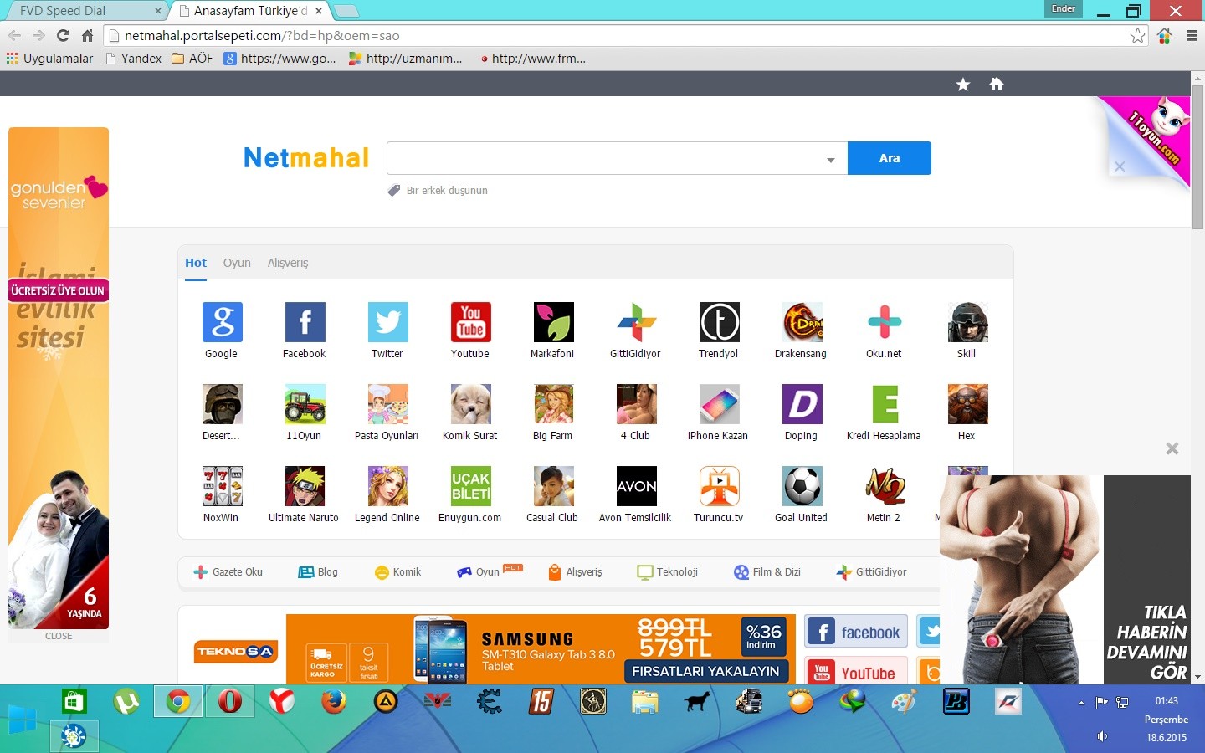Open the Desert game soldier icon
Viewport: 1205px width, 753px height.
coord(222,404)
